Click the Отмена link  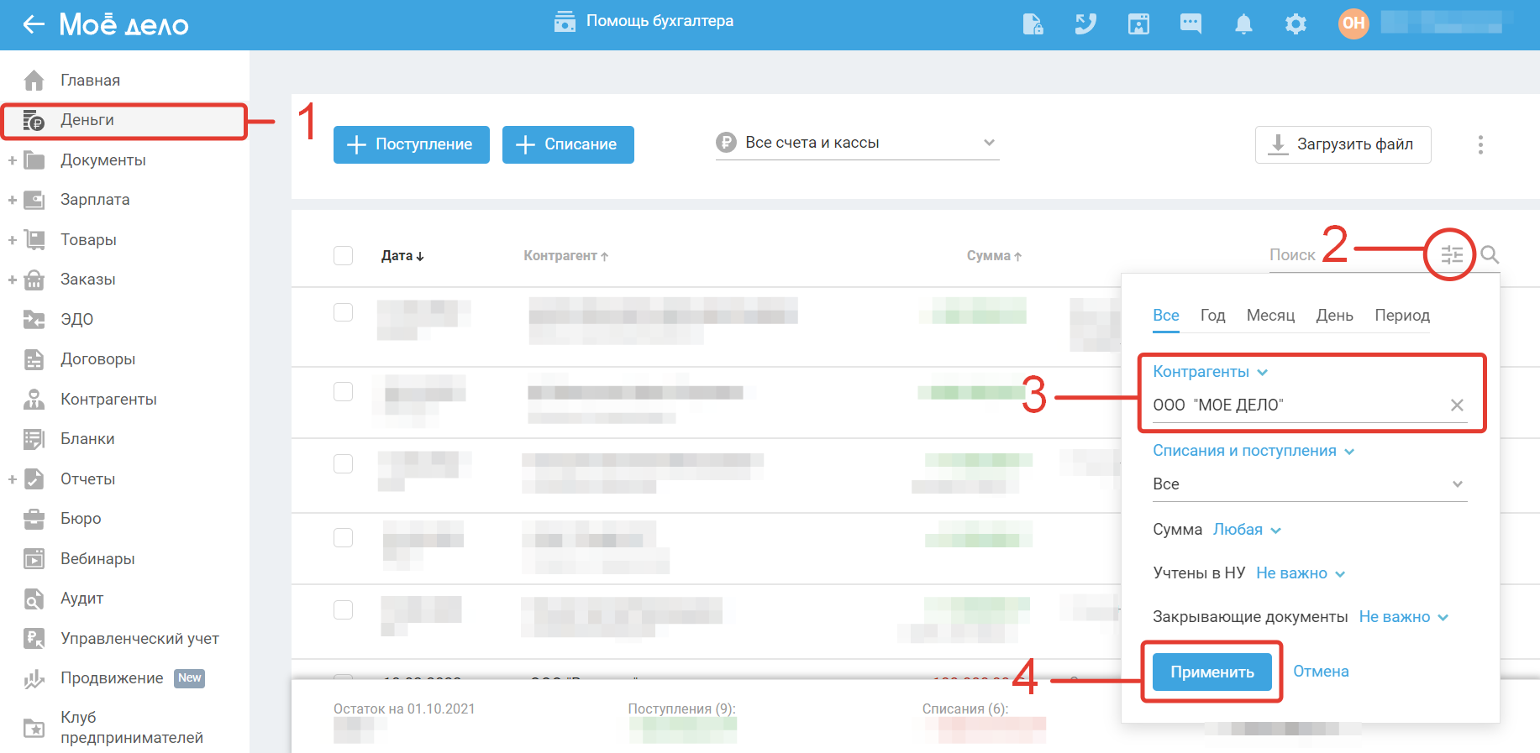[x=1321, y=672]
